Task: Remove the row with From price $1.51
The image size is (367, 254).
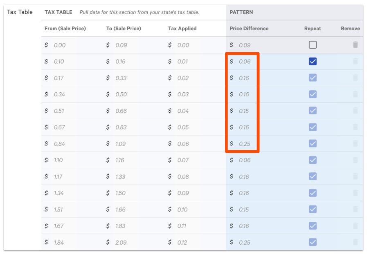Action: 355,209
